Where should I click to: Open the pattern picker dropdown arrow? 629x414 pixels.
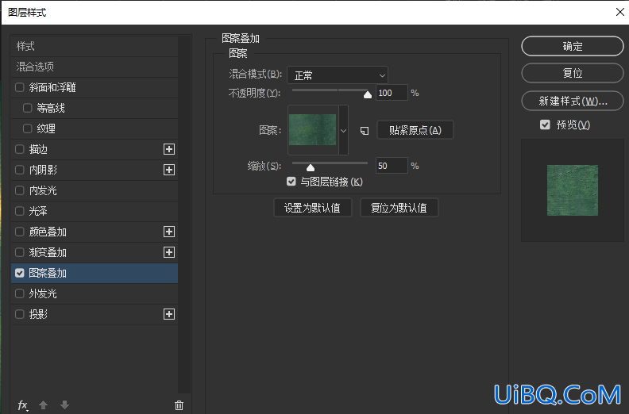(343, 130)
